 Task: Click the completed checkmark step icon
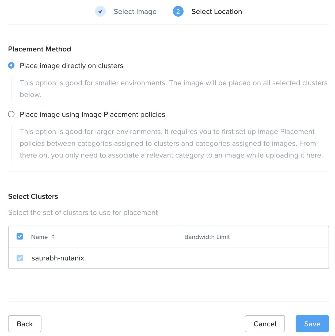point(100,12)
